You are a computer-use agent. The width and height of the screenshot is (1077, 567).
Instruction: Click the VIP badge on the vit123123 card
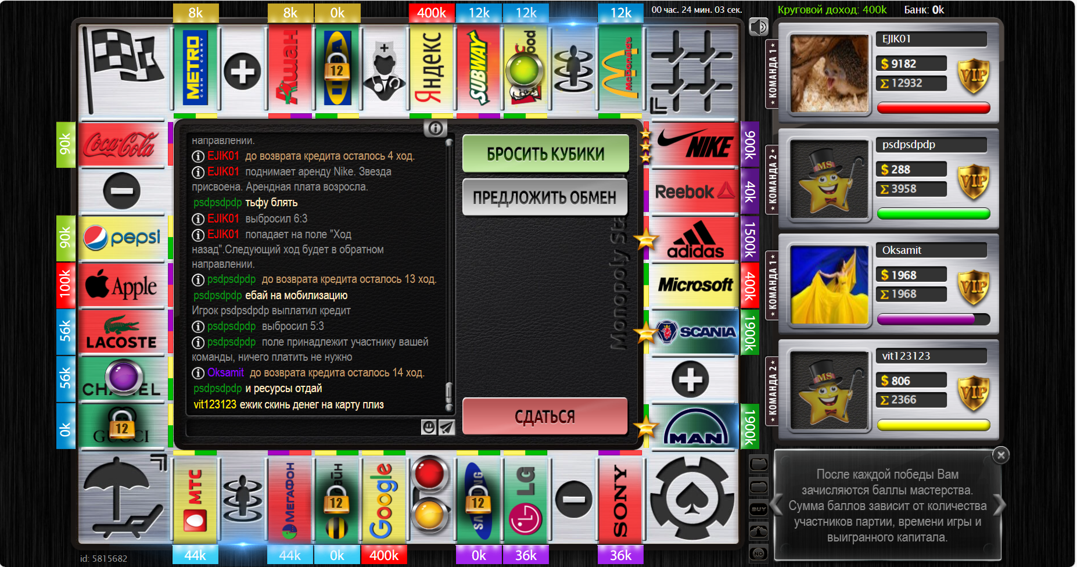point(974,393)
